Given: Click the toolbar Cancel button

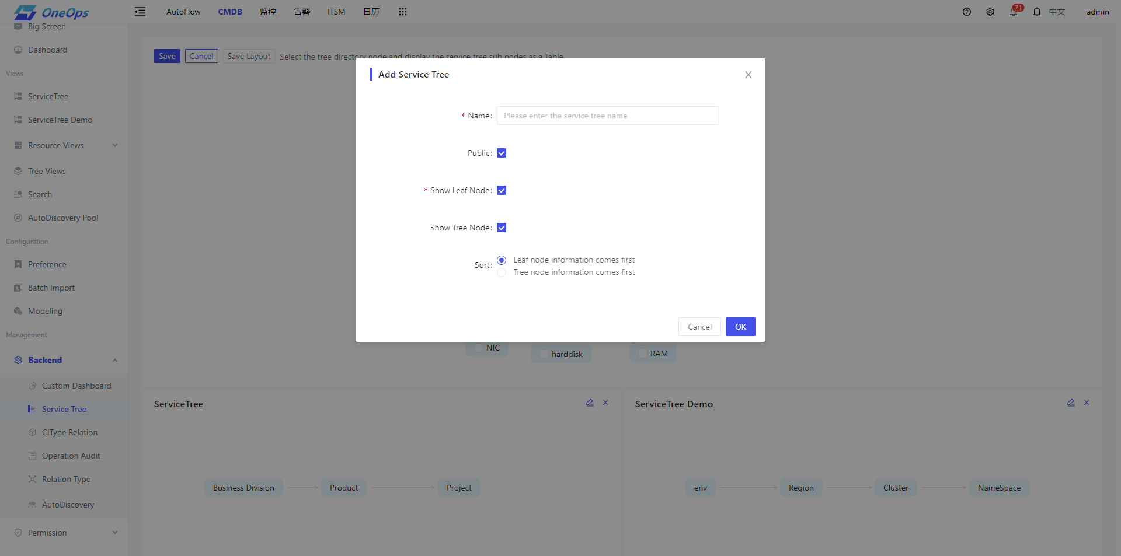Looking at the screenshot, I should [x=201, y=56].
